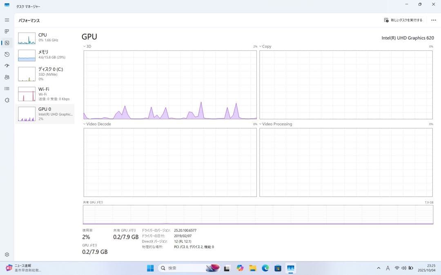This screenshot has height=275, width=441.
Task: Open the Details page
Action: [x=7, y=88]
